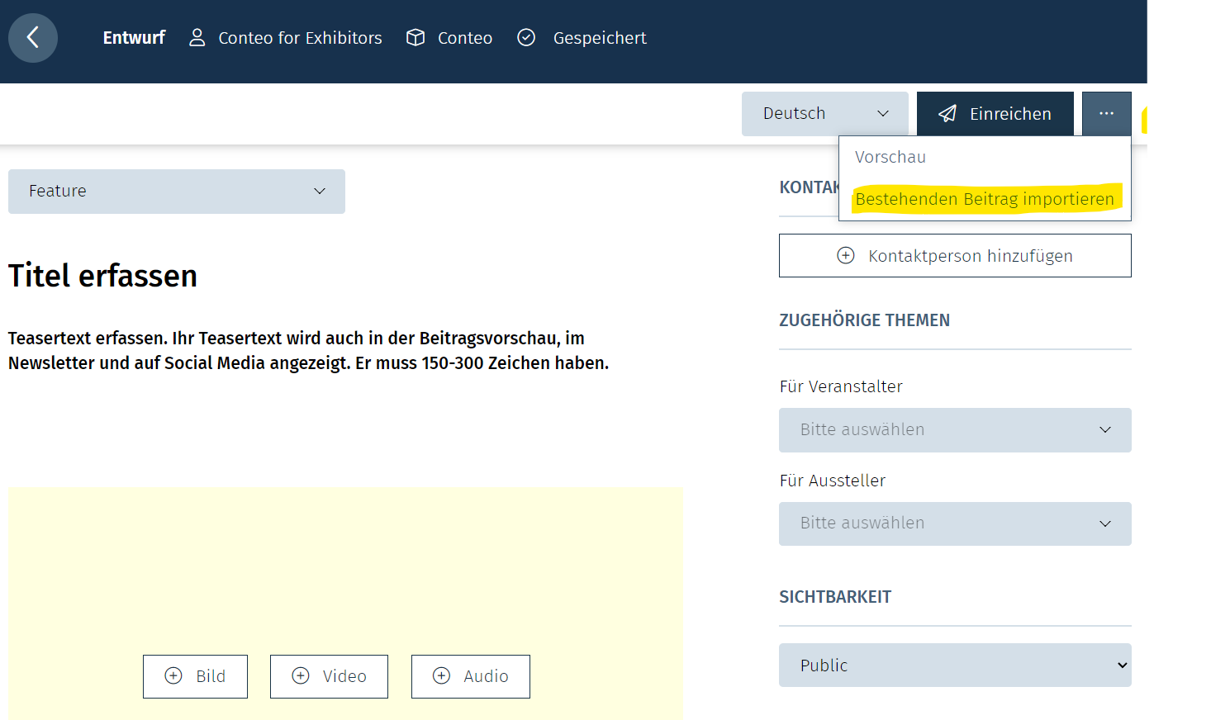Click the Conteo for Exhibitors text
Image resolution: width=1211 pixels, height=720 pixels.
pyautogui.click(x=300, y=38)
